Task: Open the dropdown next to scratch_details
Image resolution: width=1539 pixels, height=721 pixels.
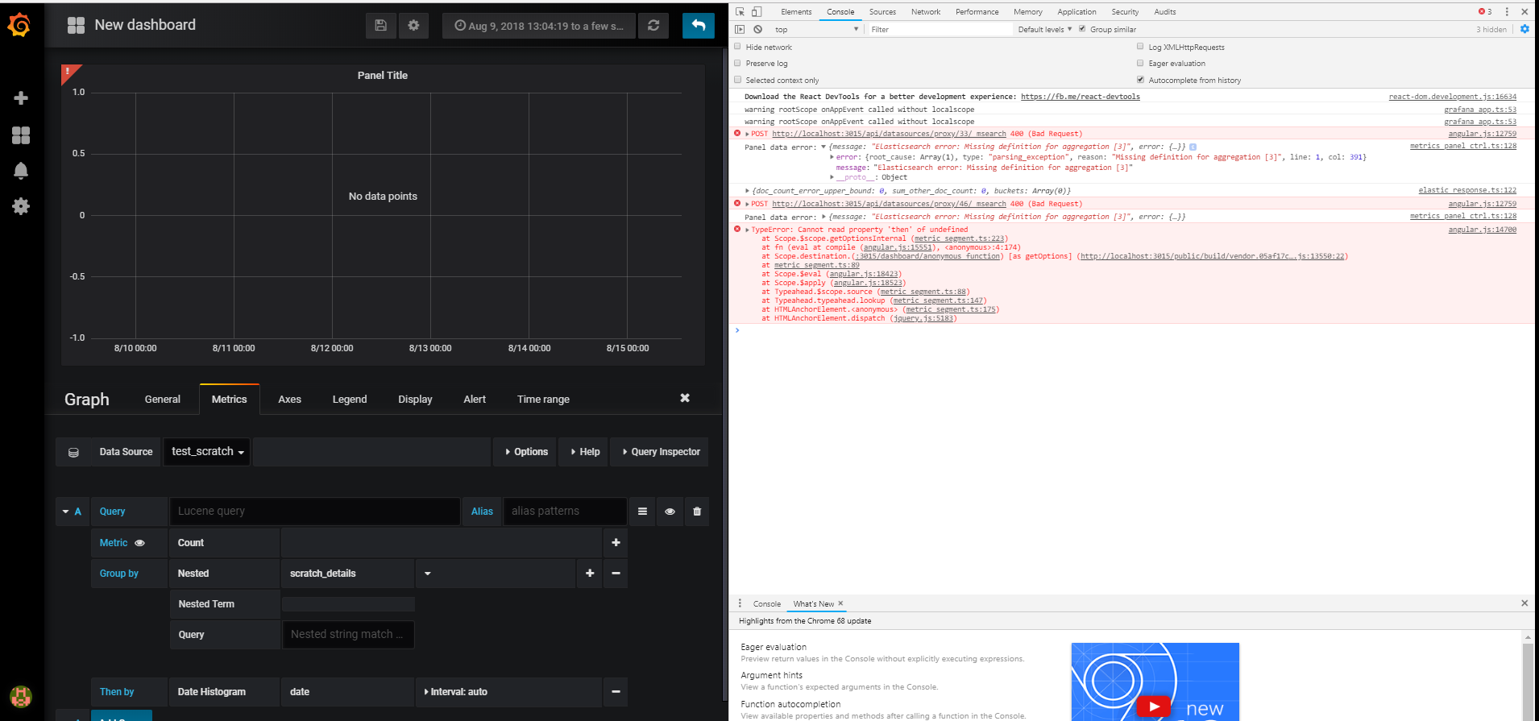Action: [427, 574]
